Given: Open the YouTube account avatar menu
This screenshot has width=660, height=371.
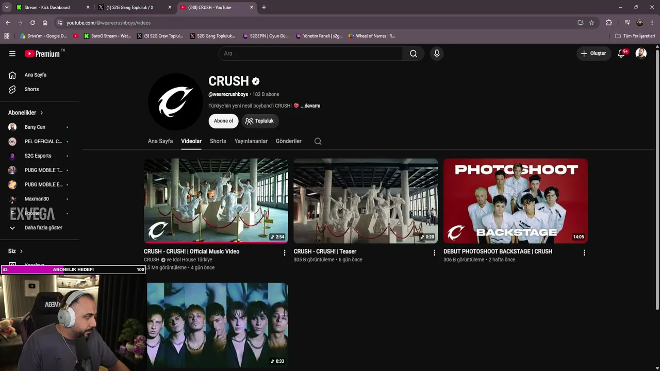Looking at the screenshot, I should tap(641, 54).
